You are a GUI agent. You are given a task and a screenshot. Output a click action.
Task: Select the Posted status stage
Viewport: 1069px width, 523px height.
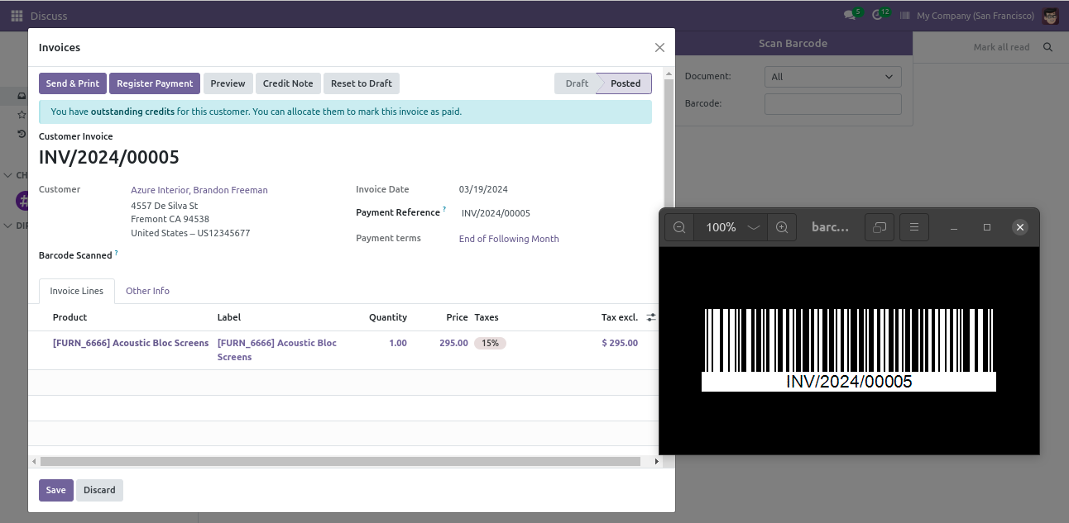(x=626, y=83)
